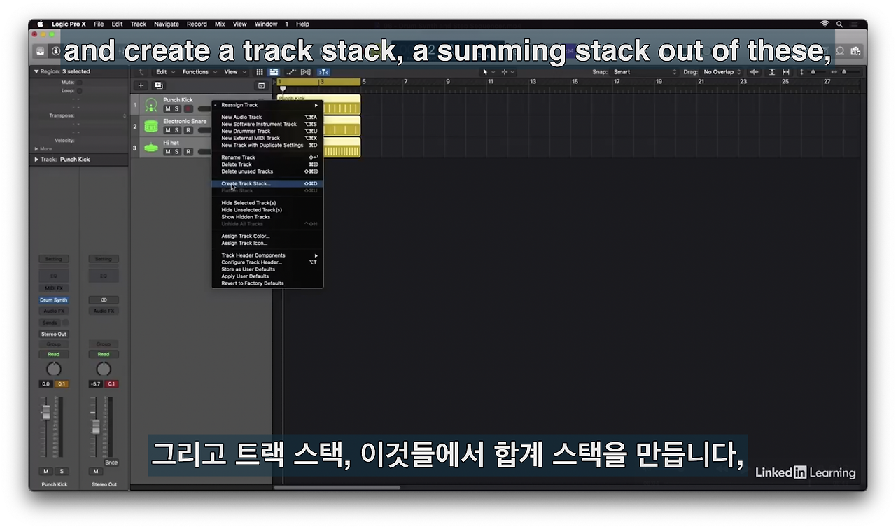Click the Hi hat cymbal track icon

(150, 148)
